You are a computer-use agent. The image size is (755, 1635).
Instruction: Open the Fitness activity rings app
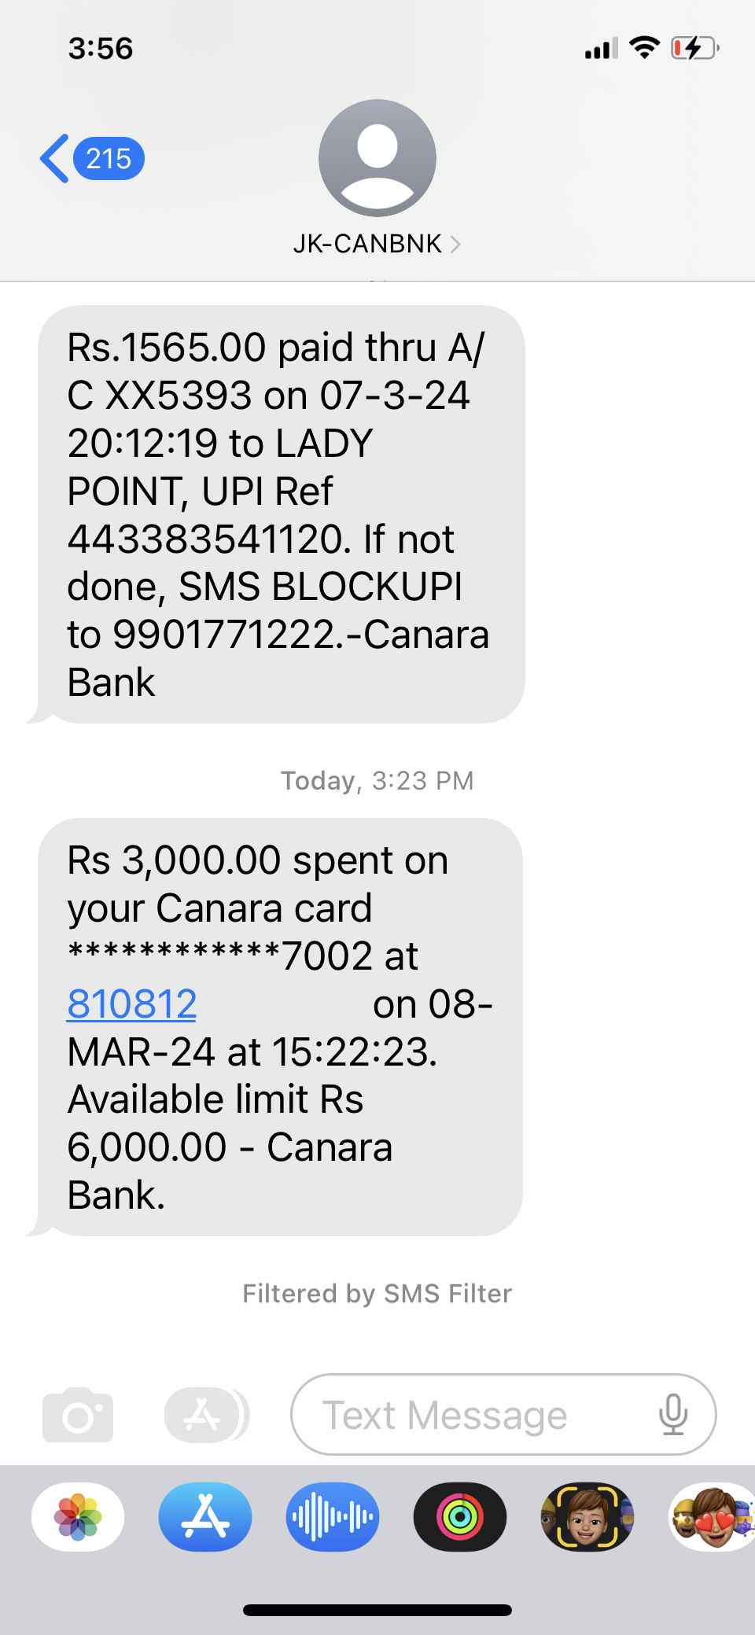460,1517
